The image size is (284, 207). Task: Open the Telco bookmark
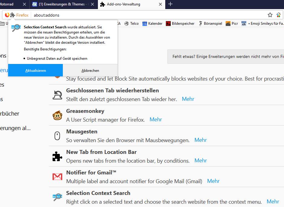(132, 24)
